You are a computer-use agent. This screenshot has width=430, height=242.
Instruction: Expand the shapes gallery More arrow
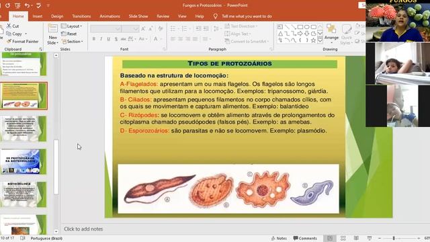(x=320, y=40)
